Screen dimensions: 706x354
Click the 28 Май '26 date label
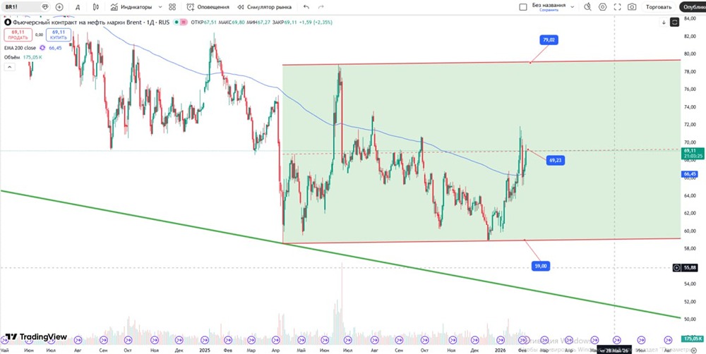coord(614,350)
